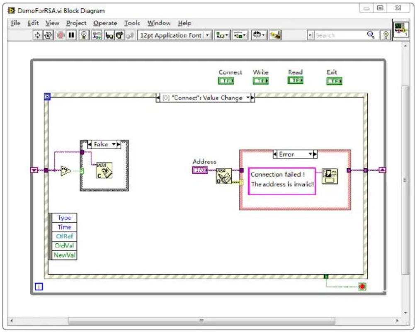Open the Help menu

(x=184, y=23)
